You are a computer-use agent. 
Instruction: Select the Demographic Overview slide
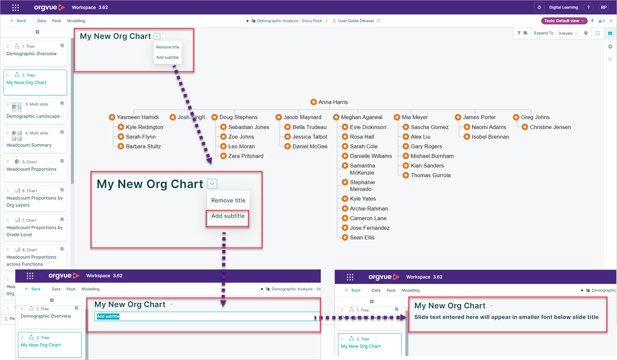[35, 53]
